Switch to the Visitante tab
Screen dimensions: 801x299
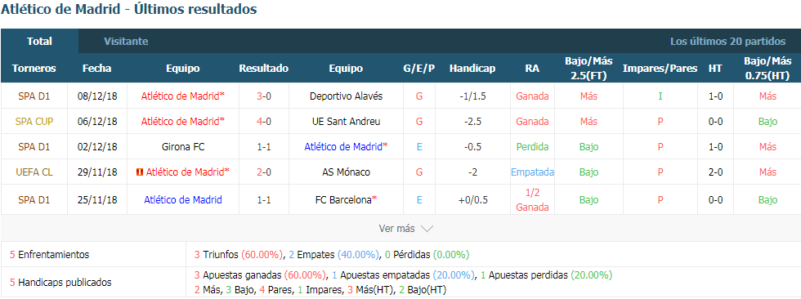click(x=126, y=42)
